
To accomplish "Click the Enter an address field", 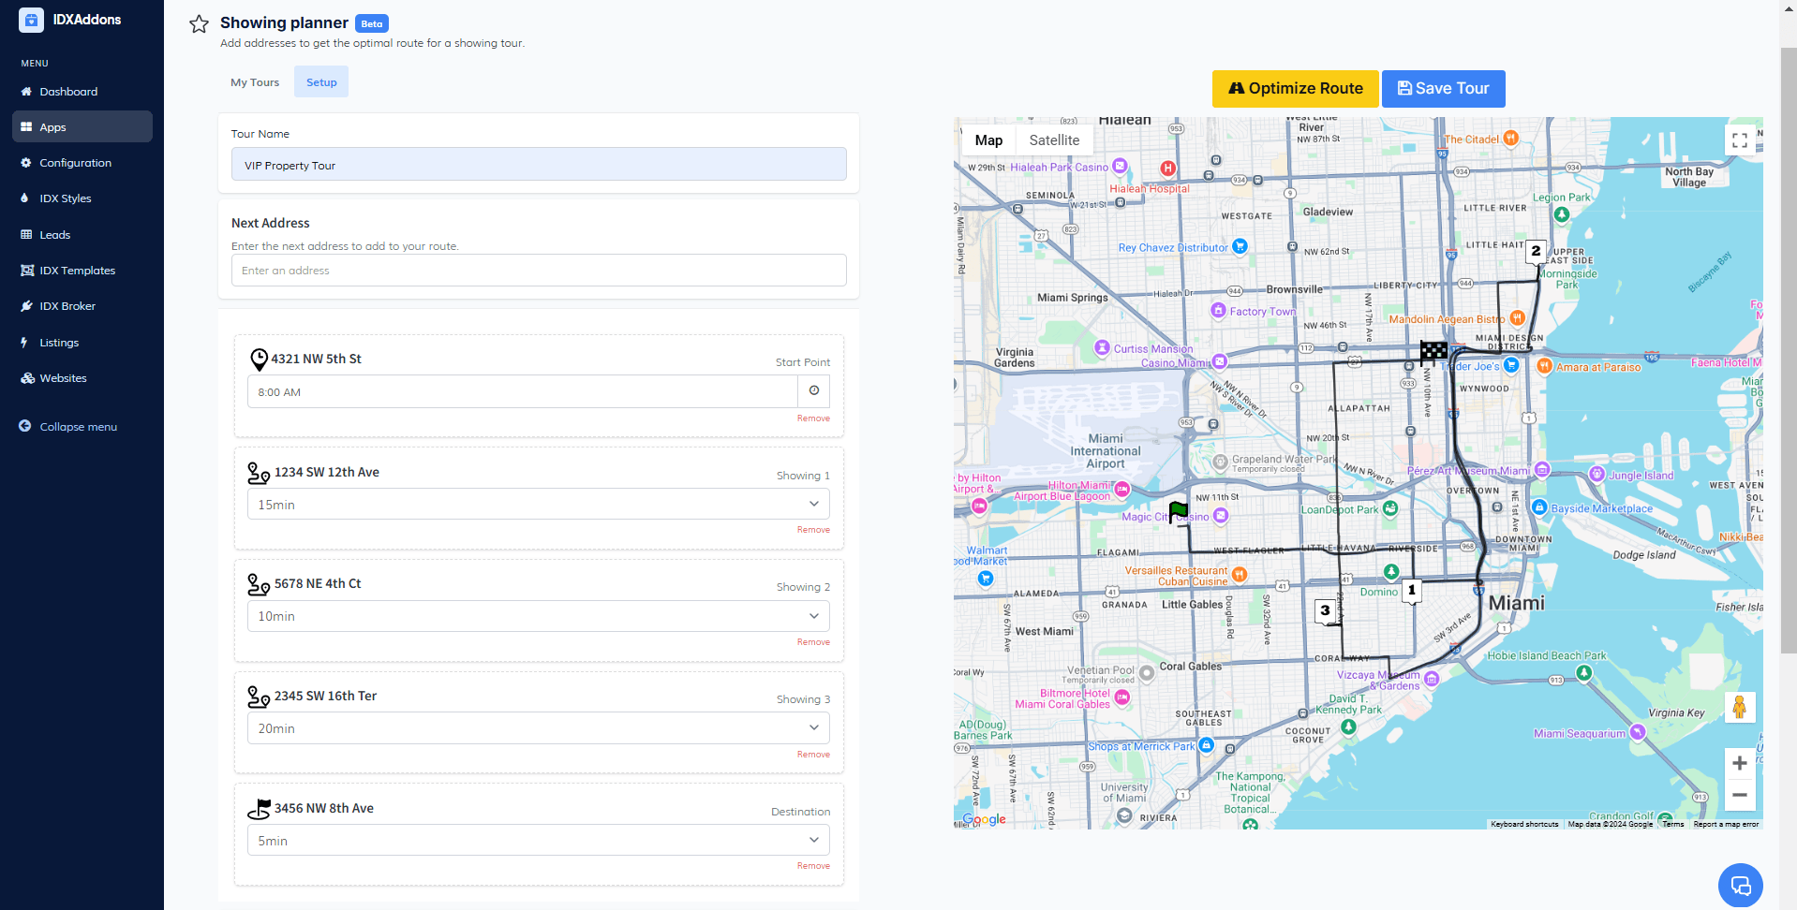I will point(538,271).
